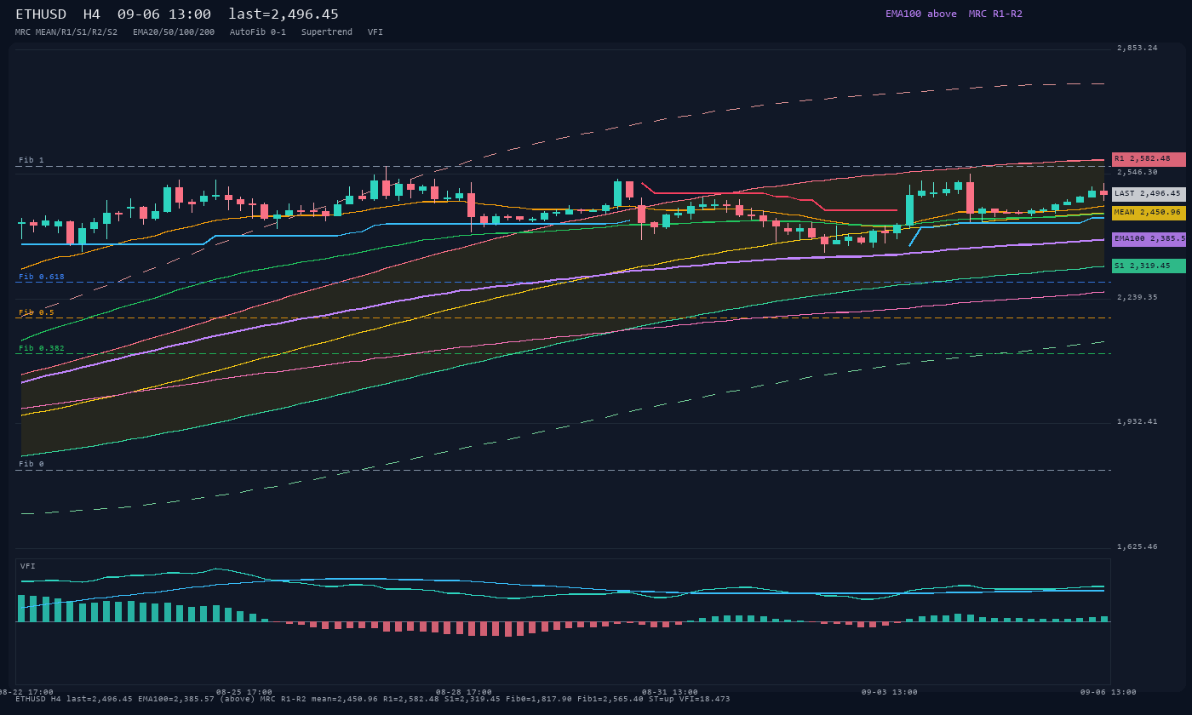This screenshot has height=715, width=1192.
Task: Click the bottom status summary line
Action: [373, 699]
